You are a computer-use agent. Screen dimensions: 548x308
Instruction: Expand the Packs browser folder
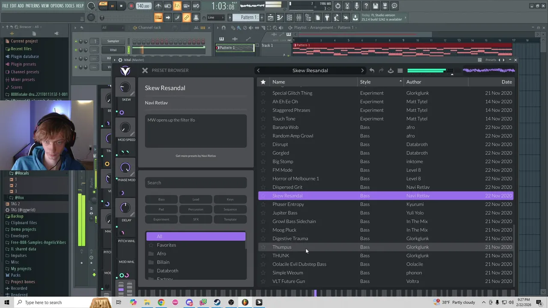[15, 275]
